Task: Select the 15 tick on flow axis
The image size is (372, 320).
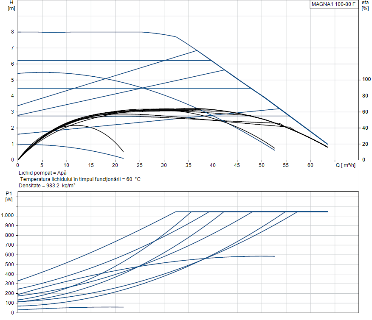Action: (x=91, y=165)
